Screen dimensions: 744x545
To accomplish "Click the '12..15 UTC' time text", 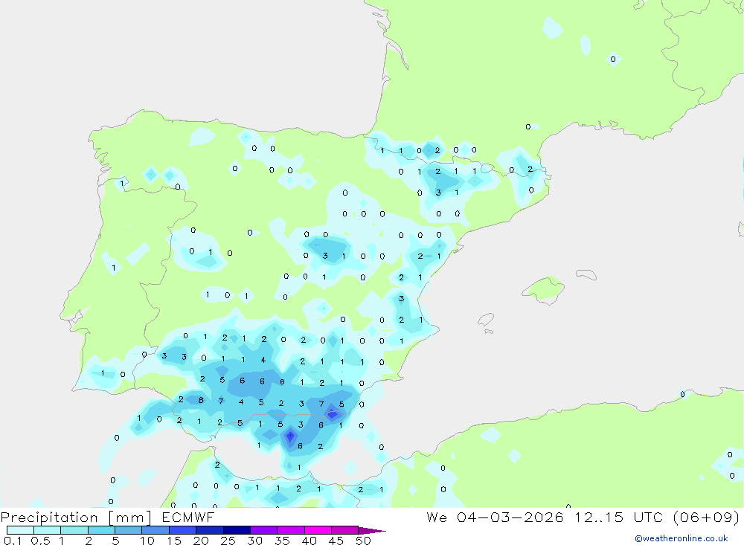I will click(x=619, y=517).
